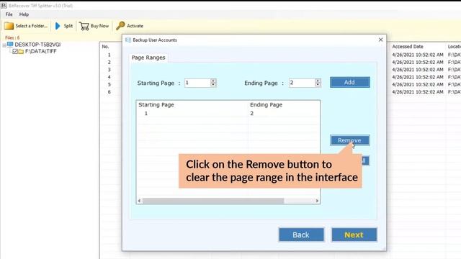The height and width of the screenshot is (259, 461).
Task: Click the right arrow of the ranges list scrollbar
Action: point(317,201)
